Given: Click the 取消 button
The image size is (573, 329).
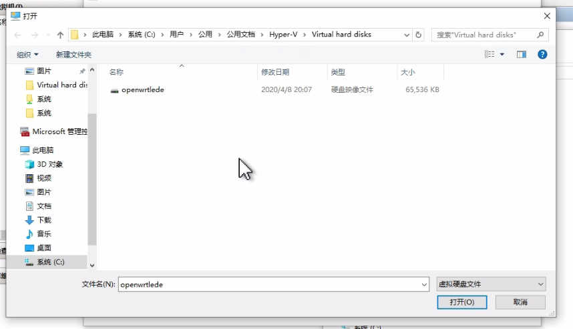Looking at the screenshot, I should pyautogui.click(x=520, y=302).
